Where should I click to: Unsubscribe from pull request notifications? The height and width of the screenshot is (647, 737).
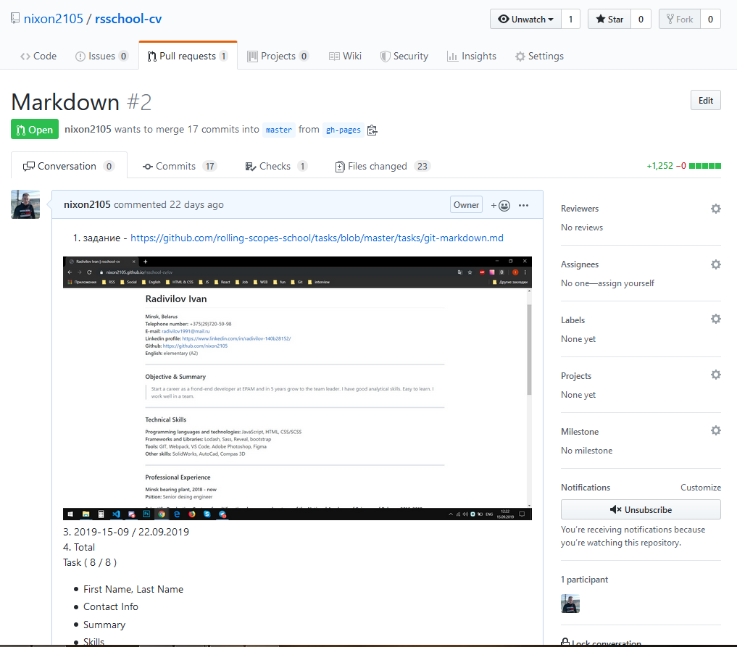[640, 509]
